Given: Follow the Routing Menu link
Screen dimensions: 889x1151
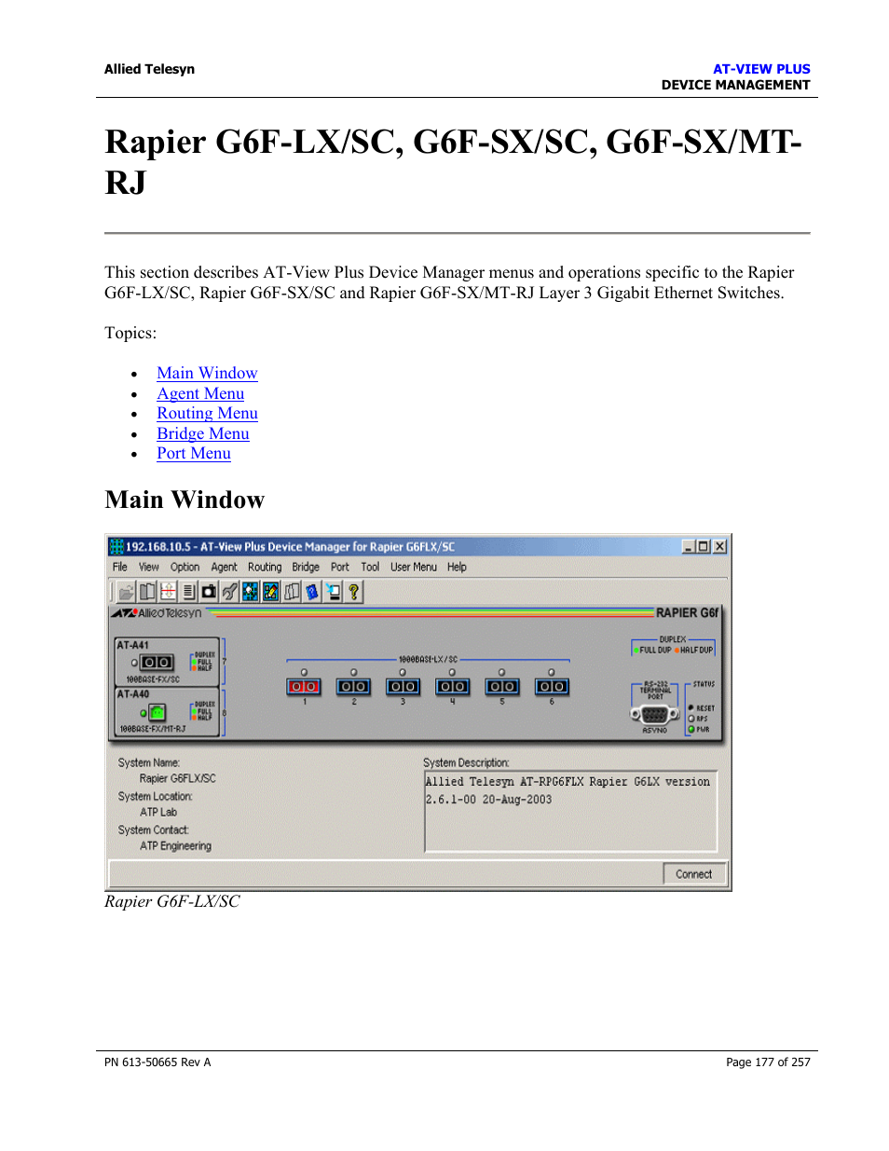Looking at the screenshot, I should pos(207,413).
